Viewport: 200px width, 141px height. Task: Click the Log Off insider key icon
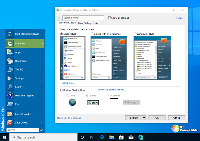coord(10,114)
